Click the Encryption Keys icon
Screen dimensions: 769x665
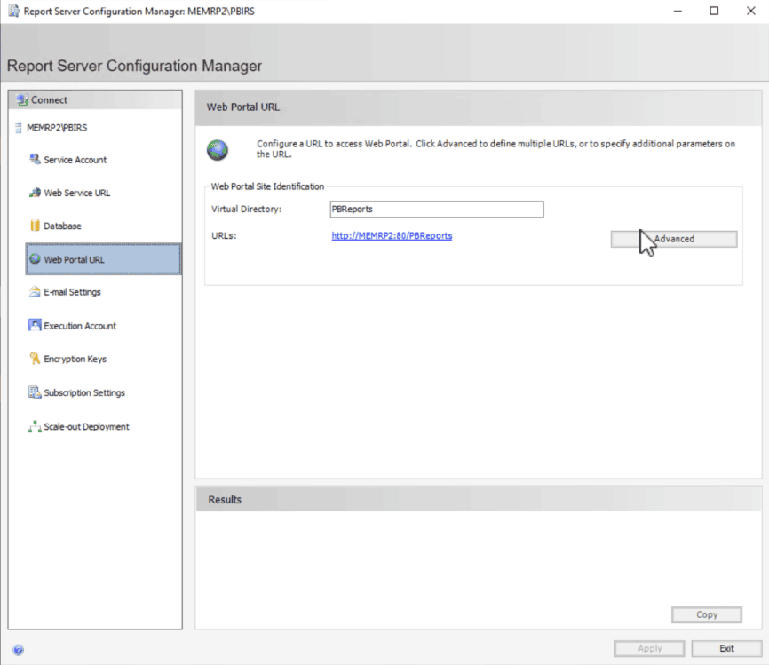coord(35,359)
